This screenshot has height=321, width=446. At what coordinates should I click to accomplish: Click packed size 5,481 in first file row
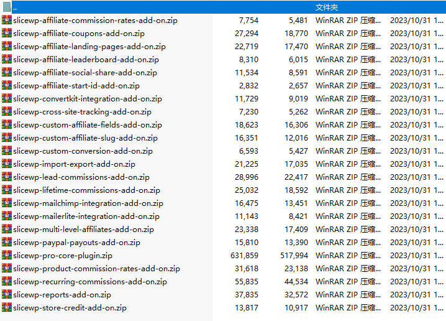pyautogui.click(x=298, y=21)
